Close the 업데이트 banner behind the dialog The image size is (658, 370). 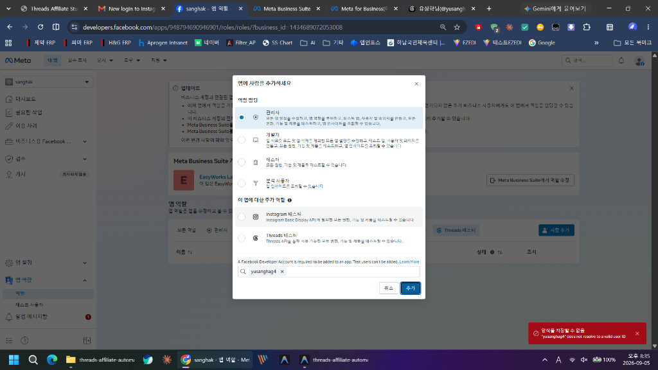(x=571, y=88)
